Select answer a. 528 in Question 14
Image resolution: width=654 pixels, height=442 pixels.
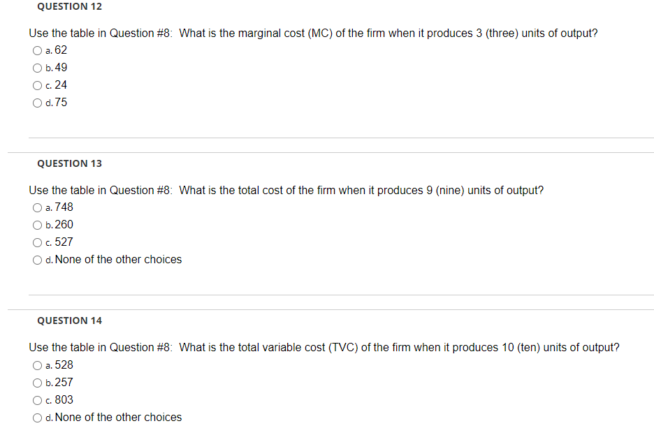[37, 365]
